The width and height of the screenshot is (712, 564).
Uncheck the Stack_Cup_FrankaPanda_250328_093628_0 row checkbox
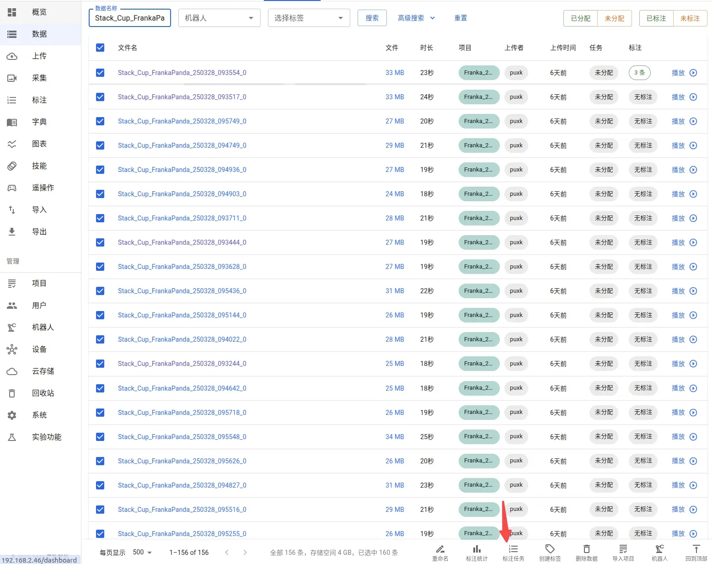(100, 267)
